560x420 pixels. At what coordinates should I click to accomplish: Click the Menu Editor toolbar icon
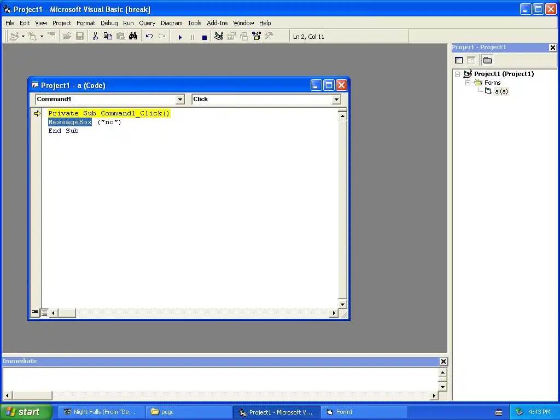[52, 37]
